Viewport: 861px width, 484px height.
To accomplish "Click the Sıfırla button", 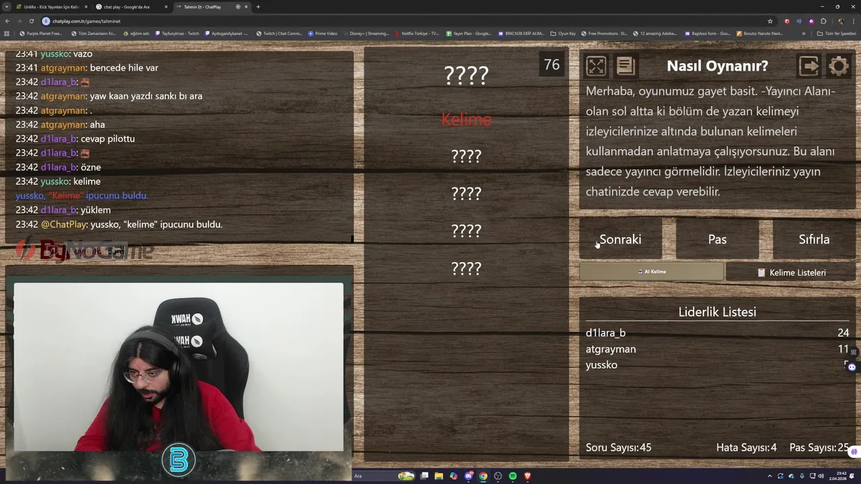I will (814, 239).
